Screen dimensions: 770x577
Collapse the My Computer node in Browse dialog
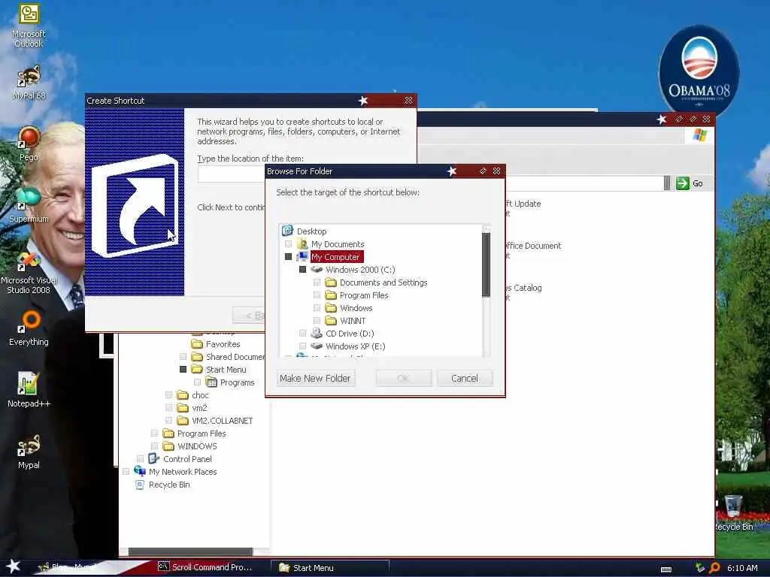point(288,257)
